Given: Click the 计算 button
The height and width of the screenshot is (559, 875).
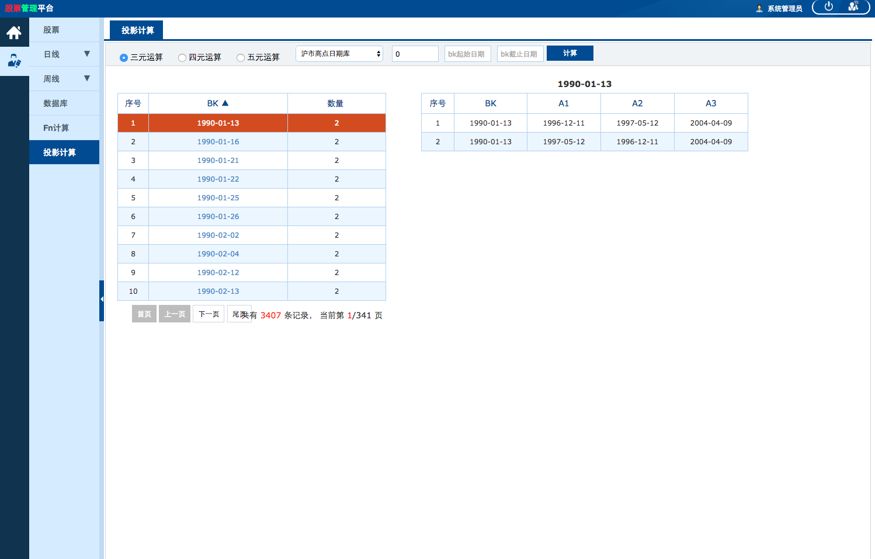Looking at the screenshot, I should pyautogui.click(x=570, y=53).
